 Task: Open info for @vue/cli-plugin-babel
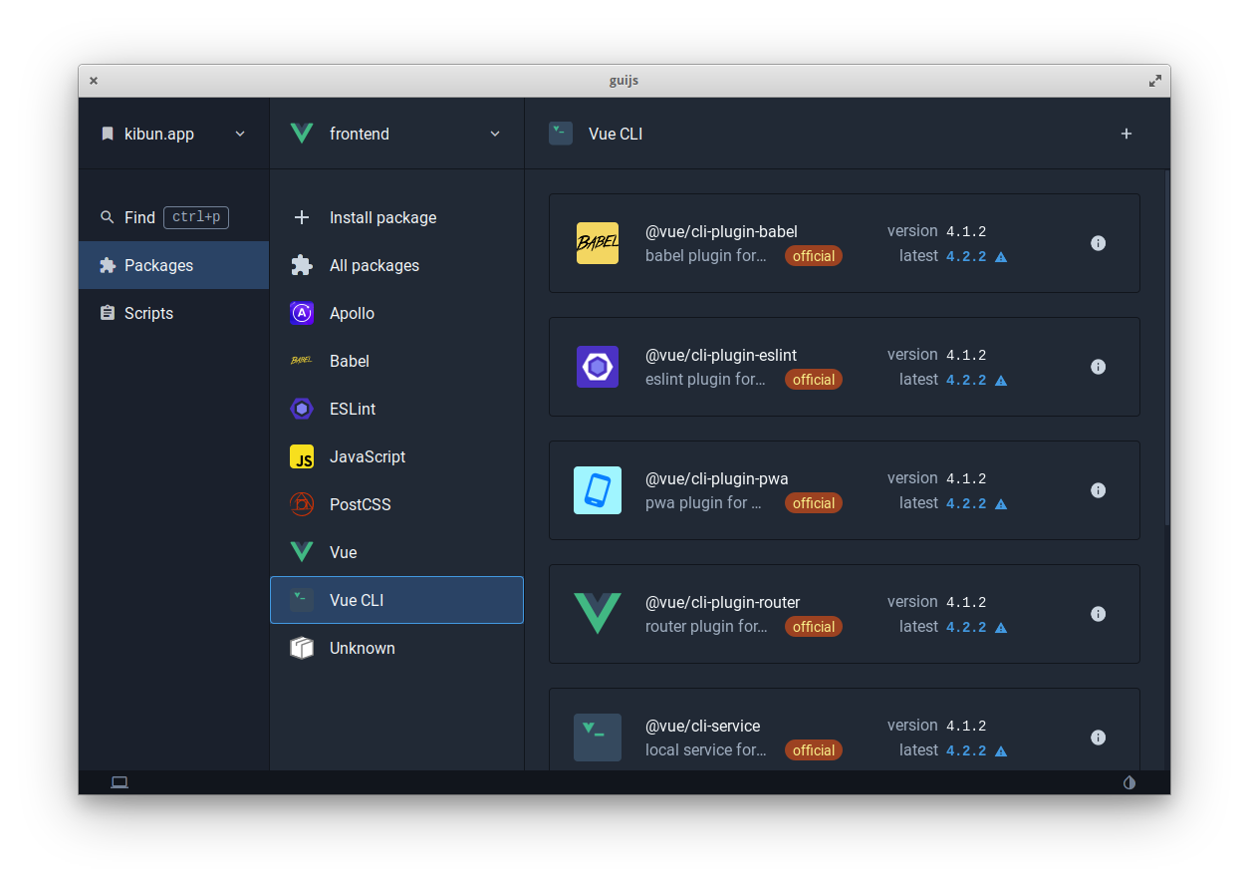point(1098,242)
